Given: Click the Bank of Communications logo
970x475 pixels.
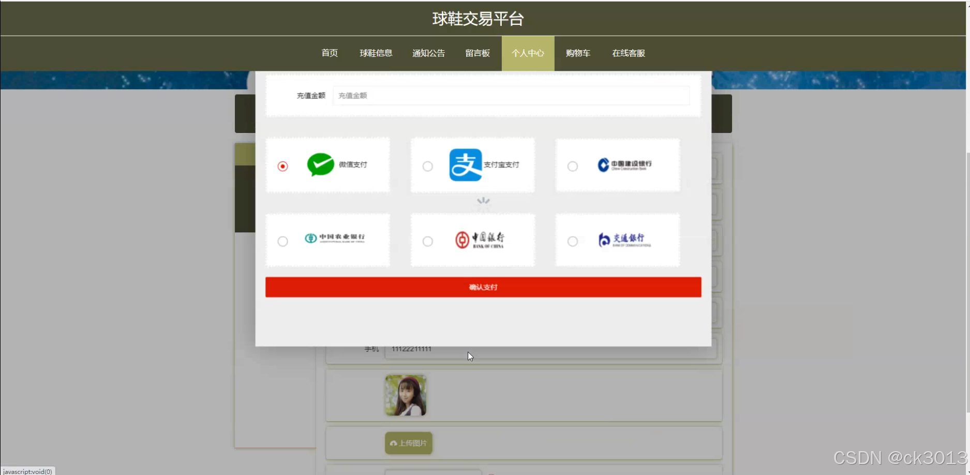Looking at the screenshot, I should click(x=624, y=240).
